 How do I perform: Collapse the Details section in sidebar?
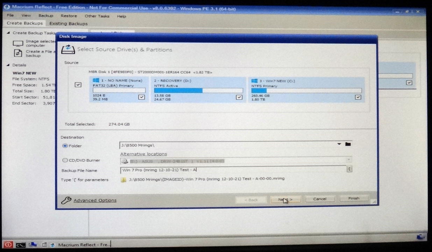8,65
